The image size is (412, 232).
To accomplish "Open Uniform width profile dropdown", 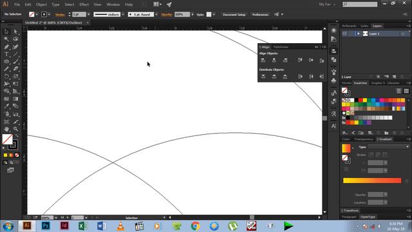I will pos(123,14).
